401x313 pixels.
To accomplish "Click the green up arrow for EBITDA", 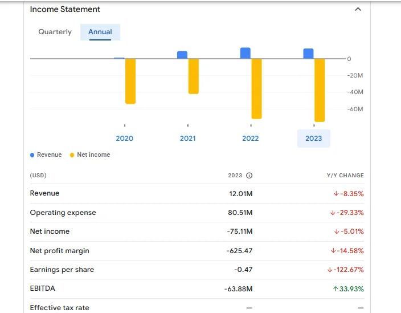I will click(335, 289).
